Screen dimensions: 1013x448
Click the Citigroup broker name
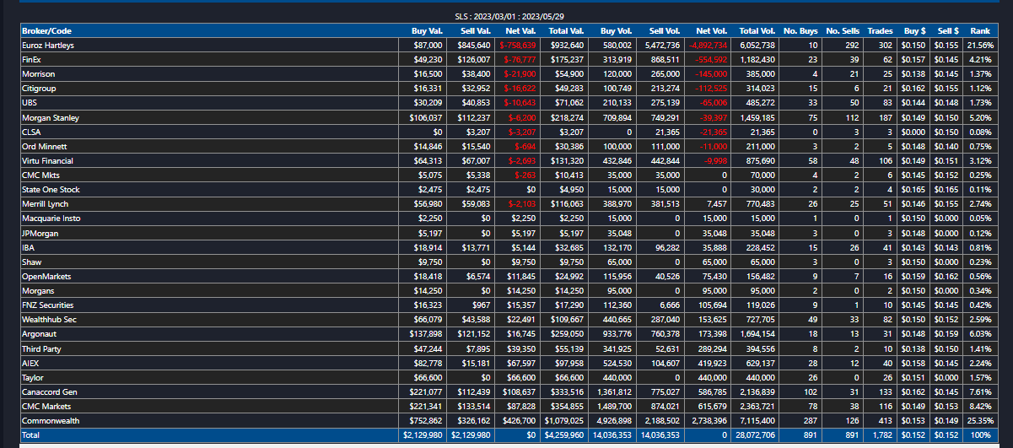(39, 89)
